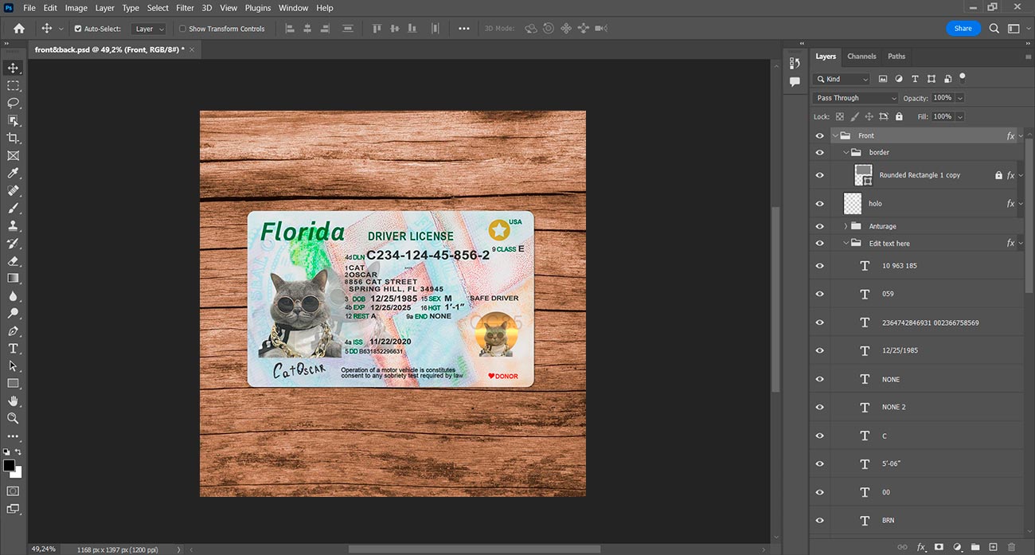Collapse the Front group

[x=835, y=136]
